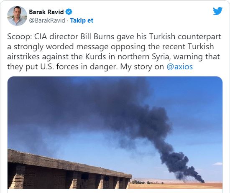This screenshot has height=193, width=230.
Task: Click the word Scoop: starting the tweet
Action: 20,37
